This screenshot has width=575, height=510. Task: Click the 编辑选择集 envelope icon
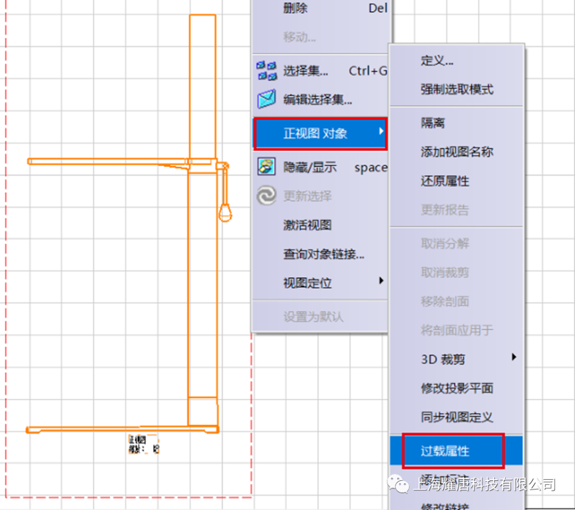click(x=267, y=100)
